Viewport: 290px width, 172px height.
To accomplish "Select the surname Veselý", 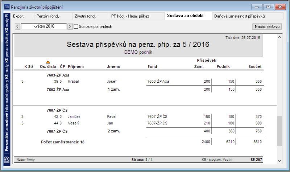I will point(74,123).
